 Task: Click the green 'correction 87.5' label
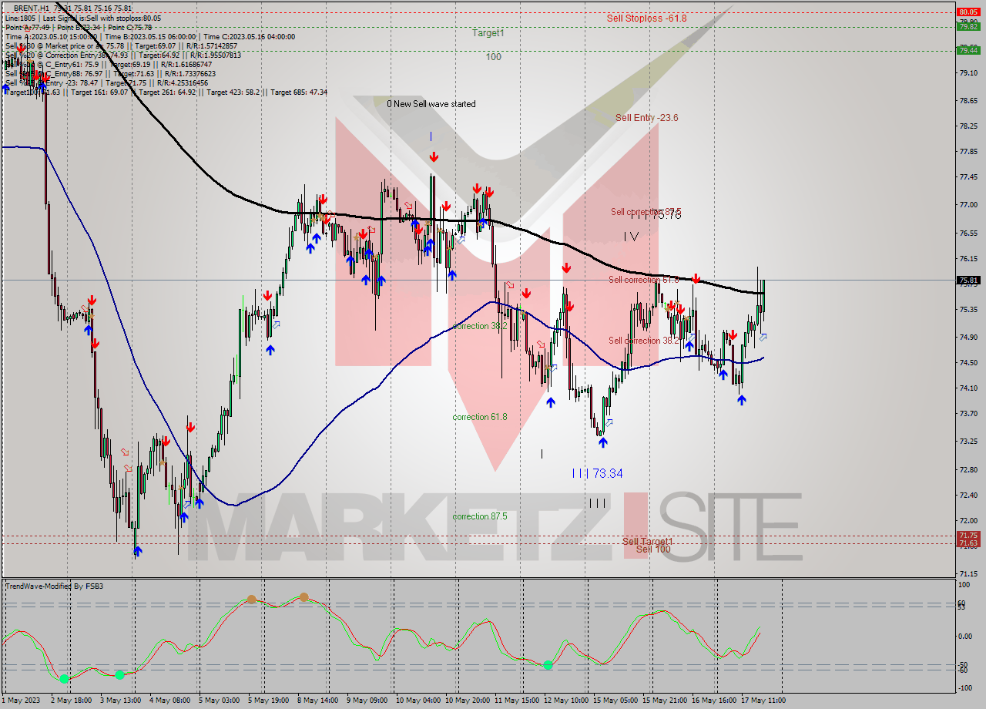480,516
